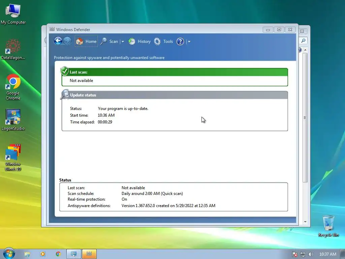The image size is (345, 259).
Task: Click the network tray icon
Action: point(303,254)
